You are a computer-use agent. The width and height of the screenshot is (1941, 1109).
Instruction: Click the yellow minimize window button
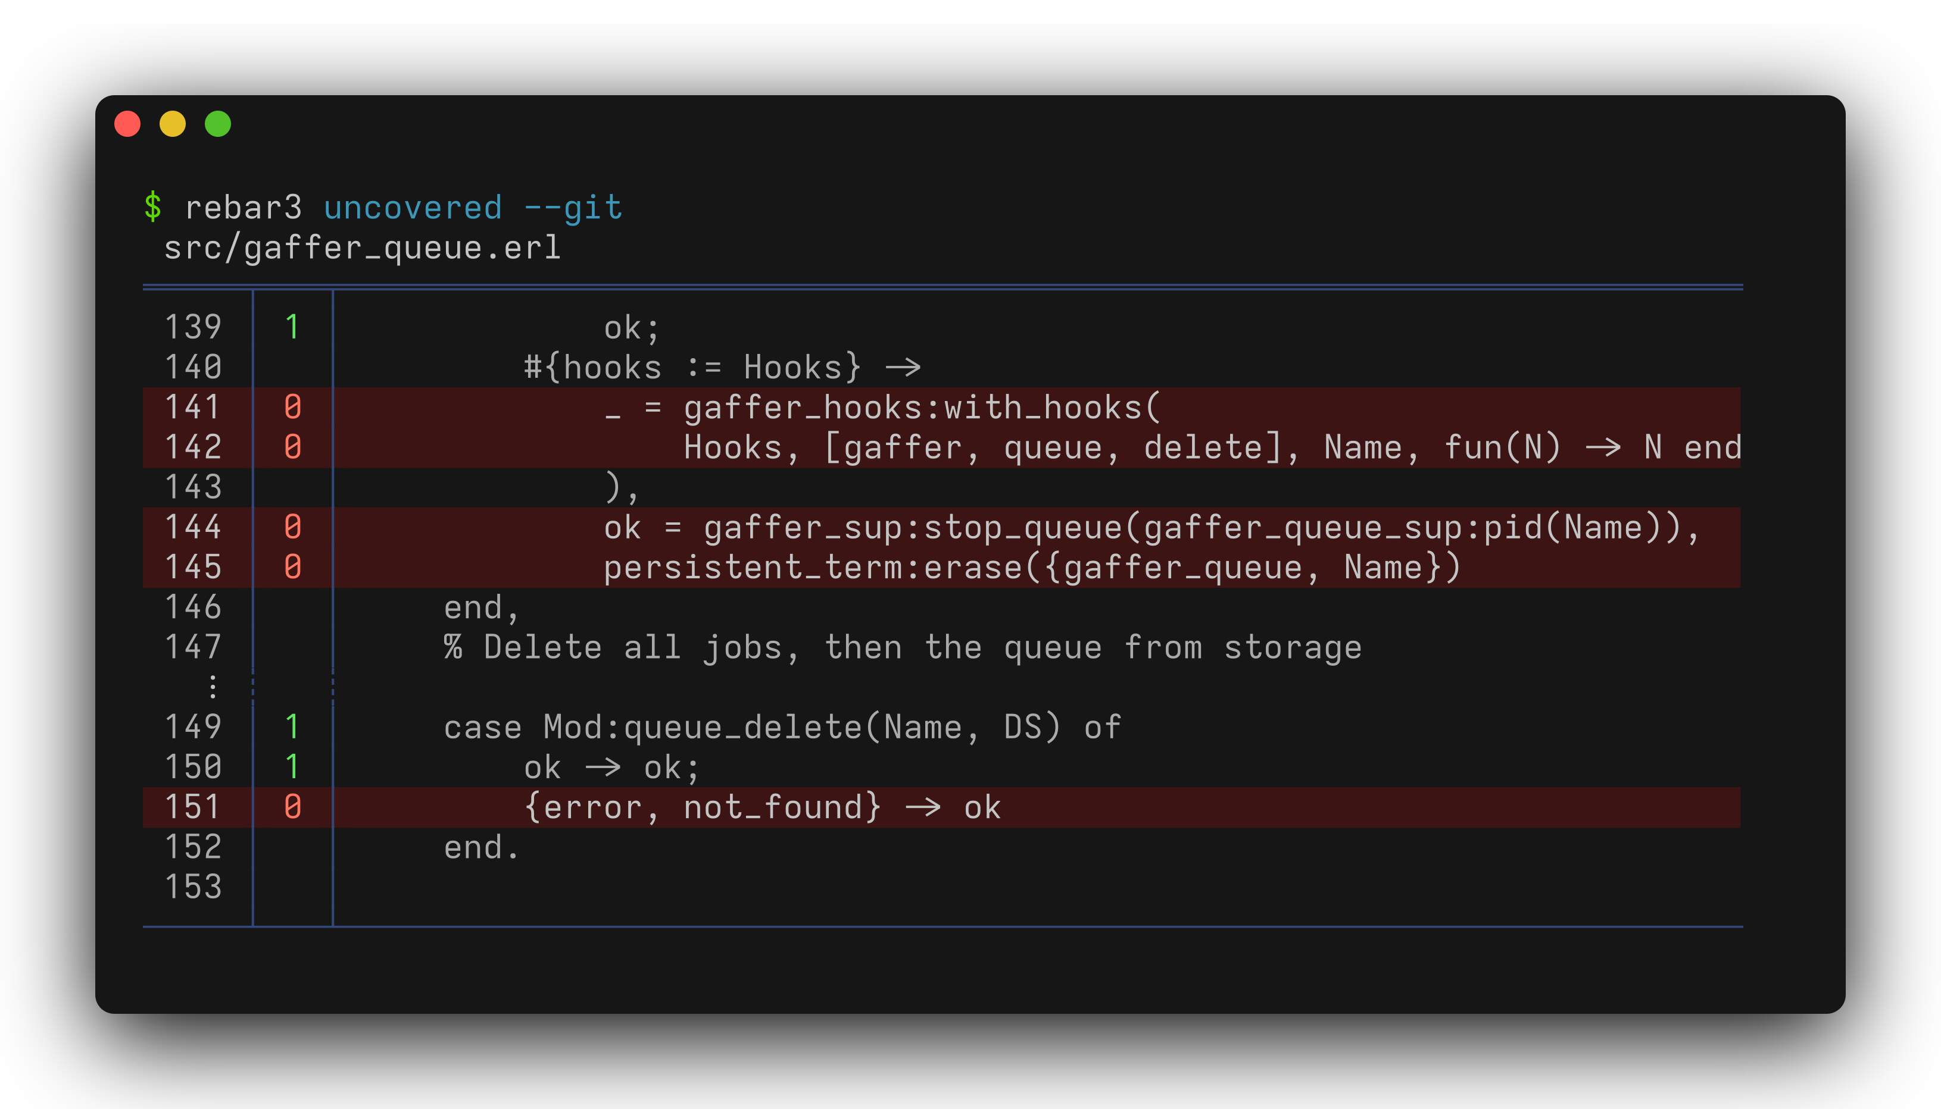pos(172,123)
